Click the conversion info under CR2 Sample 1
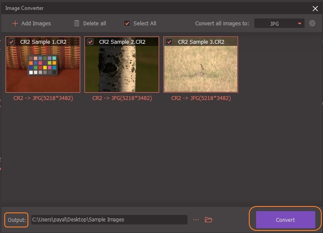This screenshot has height=233, width=323. pos(43,98)
